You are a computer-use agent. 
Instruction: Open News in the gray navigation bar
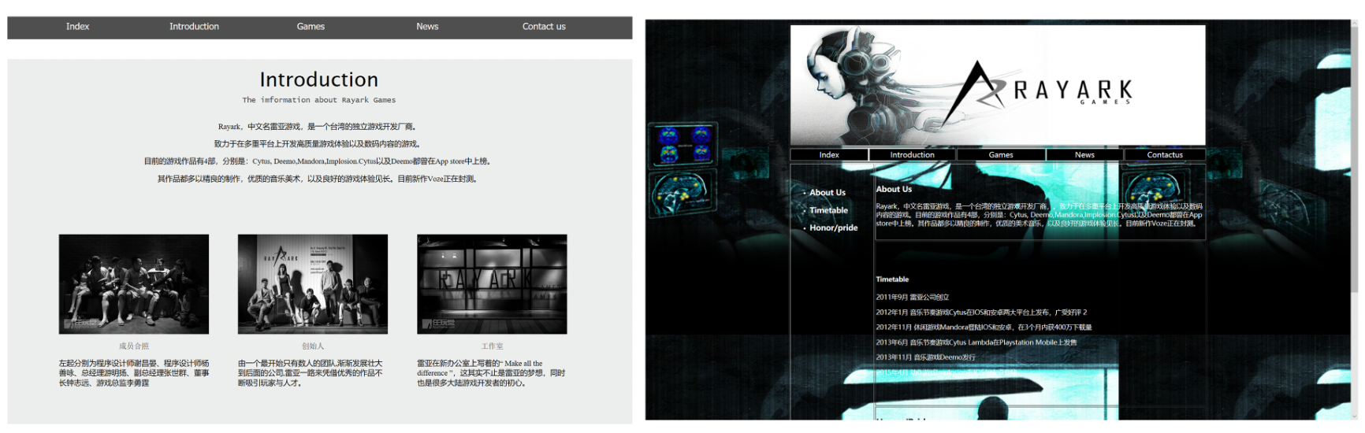tap(427, 27)
